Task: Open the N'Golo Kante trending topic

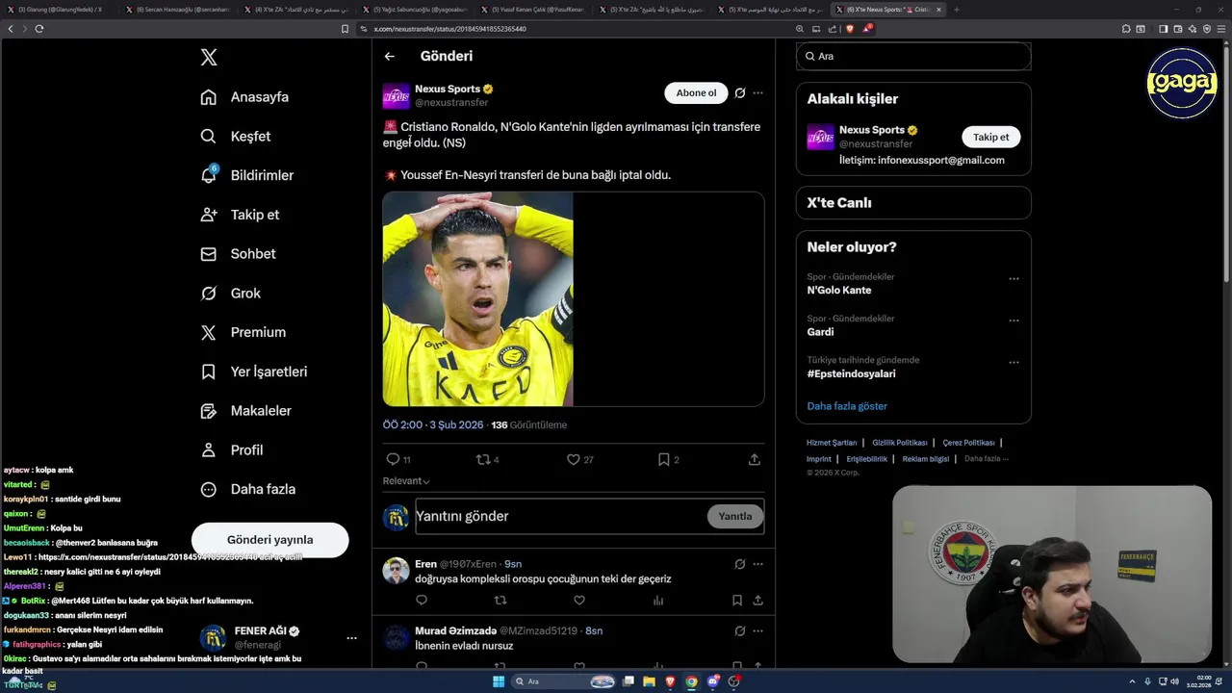Action: (839, 291)
